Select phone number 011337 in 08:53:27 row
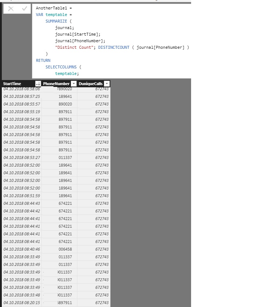The width and height of the screenshot is (279, 307). coord(60,158)
